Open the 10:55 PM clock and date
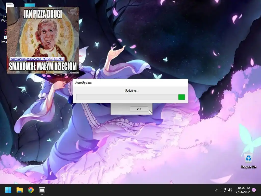 pyautogui.click(x=243, y=190)
